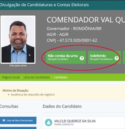The image size is (125, 129).
Task: Click list icon on Bens Declarados button
Action: (x=4, y=120)
